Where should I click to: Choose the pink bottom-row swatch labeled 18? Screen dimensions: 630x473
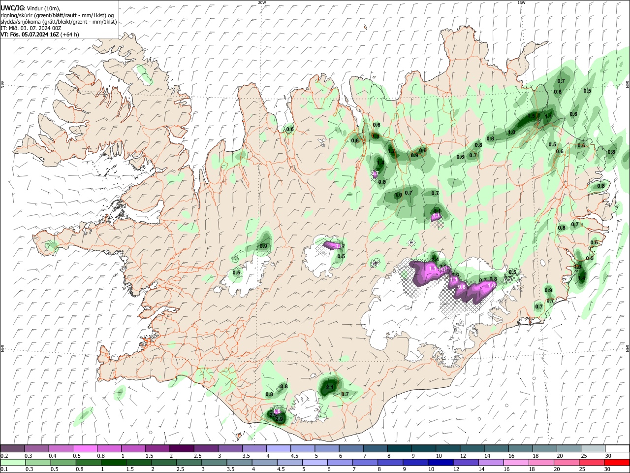pos(541,462)
